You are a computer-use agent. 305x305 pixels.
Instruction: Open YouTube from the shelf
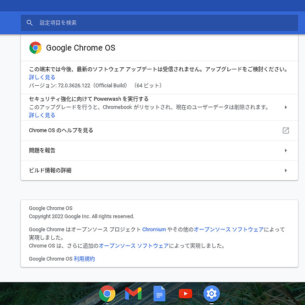click(186, 294)
